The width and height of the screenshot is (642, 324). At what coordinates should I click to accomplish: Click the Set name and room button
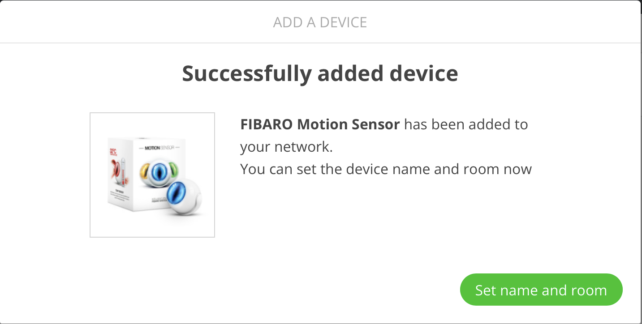(x=541, y=290)
